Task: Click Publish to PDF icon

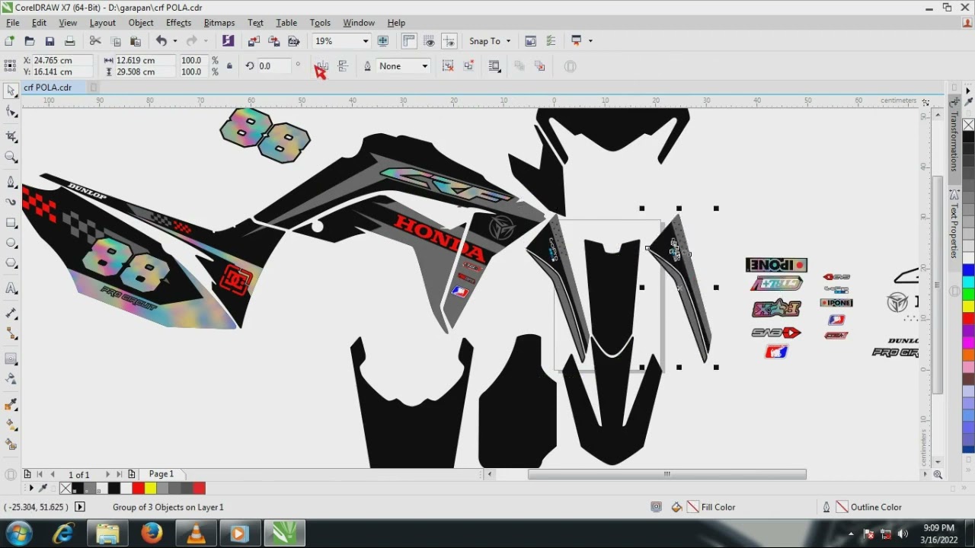Action: point(293,41)
